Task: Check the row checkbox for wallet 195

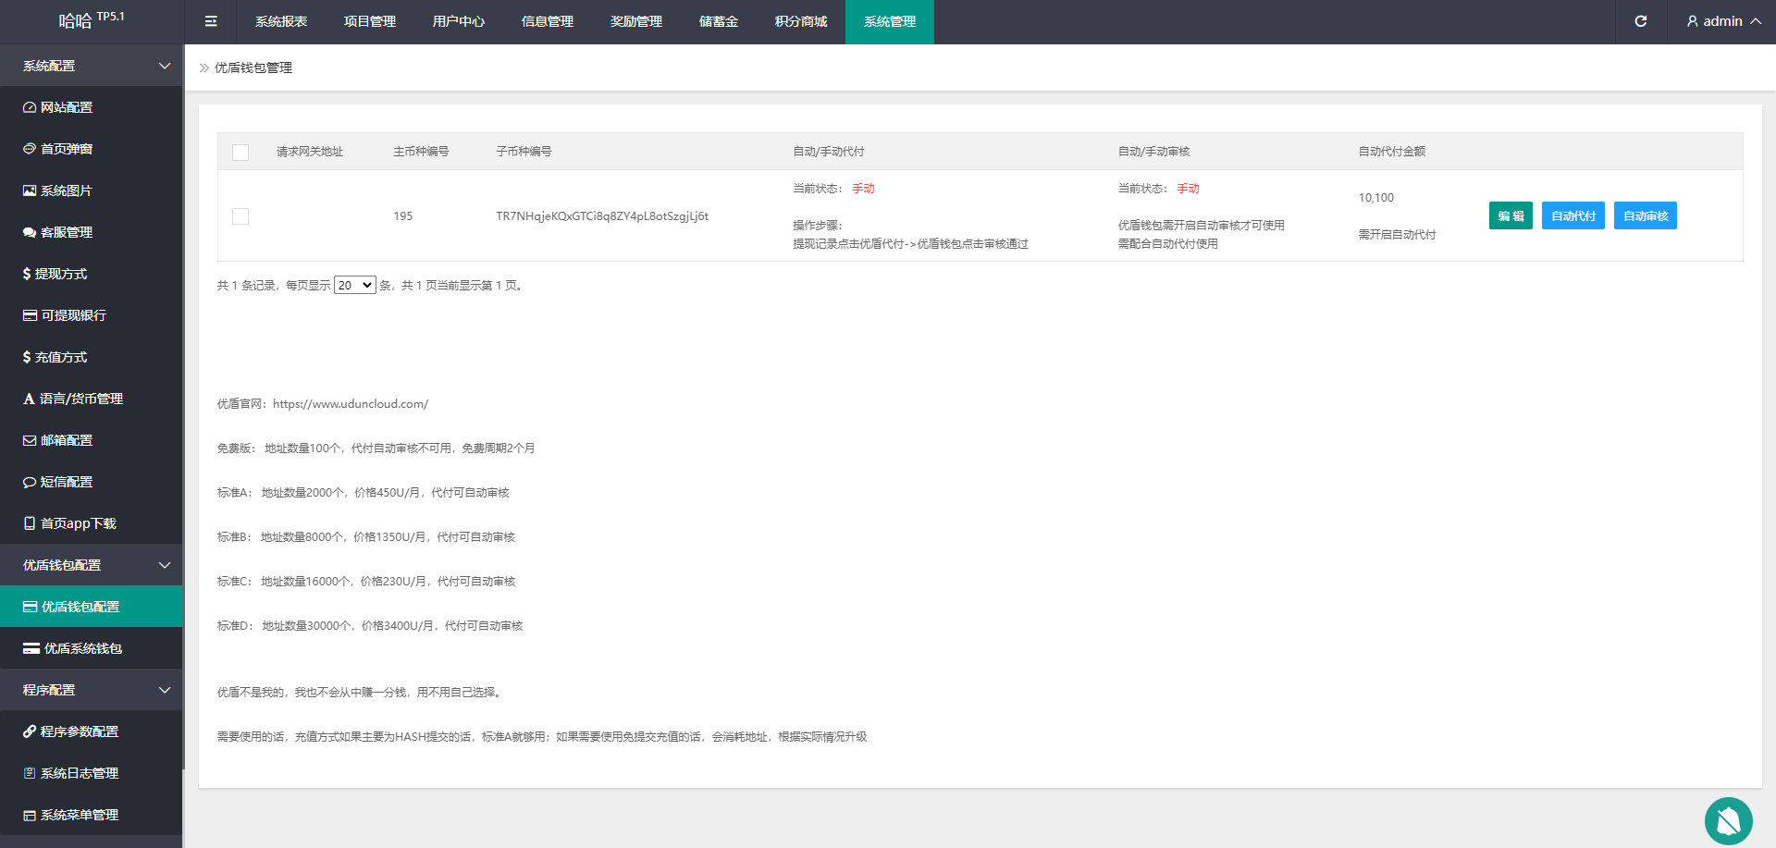Action: 240,216
